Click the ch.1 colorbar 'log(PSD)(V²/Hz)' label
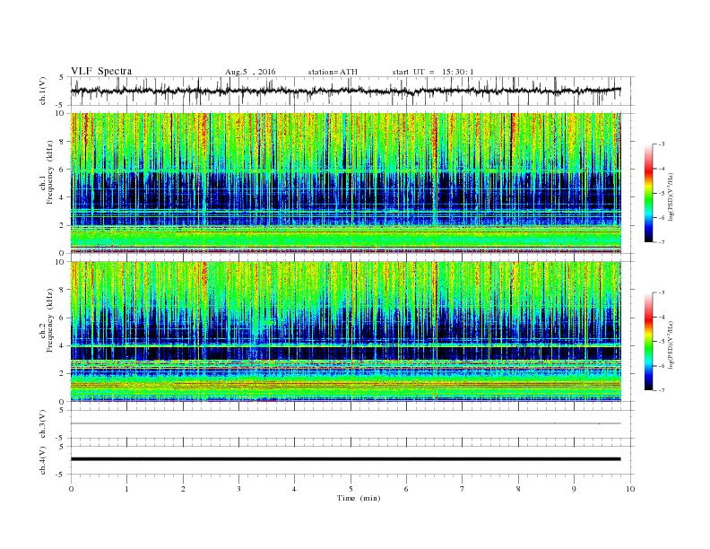 coord(671,196)
